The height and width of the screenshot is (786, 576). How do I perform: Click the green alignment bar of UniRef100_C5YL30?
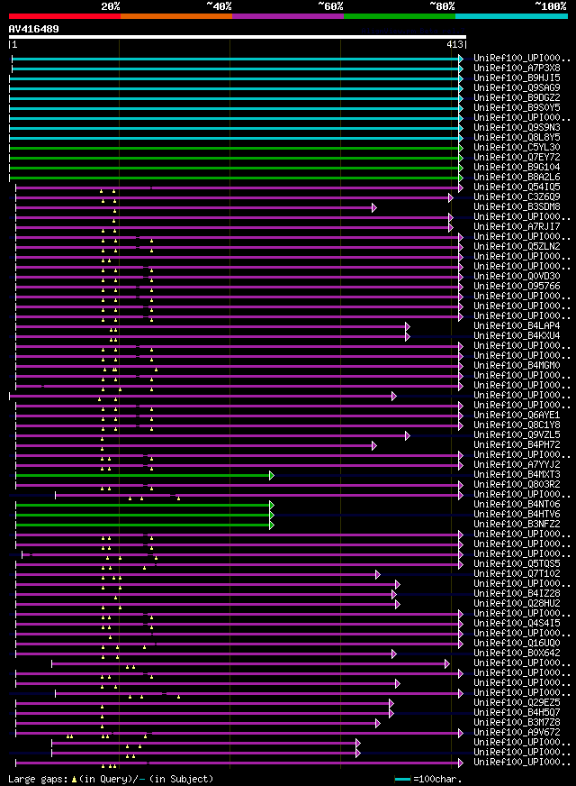[x=234, y=148]
